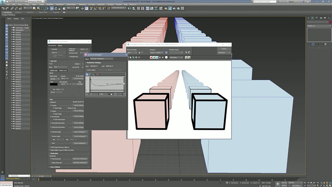Open the Area to Render dropdown
Screen dimensions: 332x187
[x=132, y=52]
